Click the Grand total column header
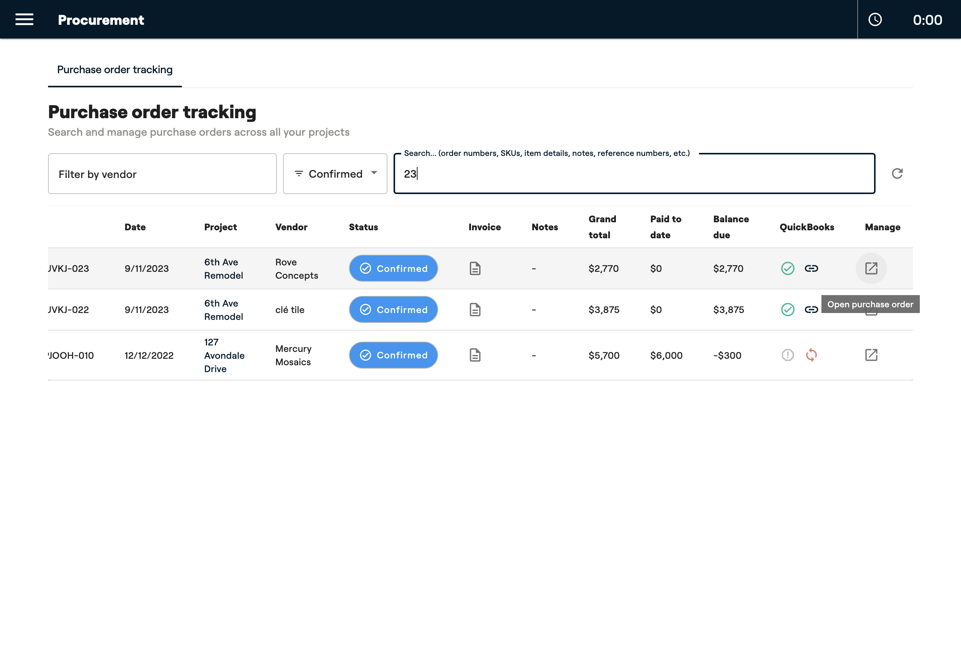961x655 pixels. tap(603, 227)
